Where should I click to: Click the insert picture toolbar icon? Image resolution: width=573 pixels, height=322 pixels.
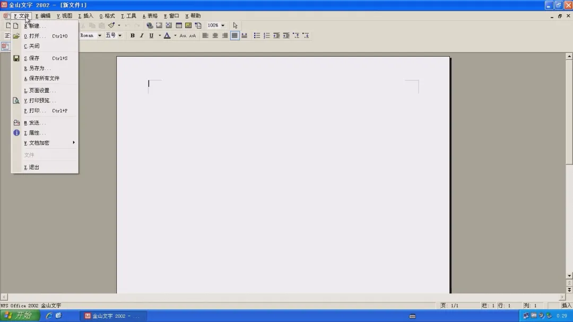pyautogui.click(x=188, y=25)
